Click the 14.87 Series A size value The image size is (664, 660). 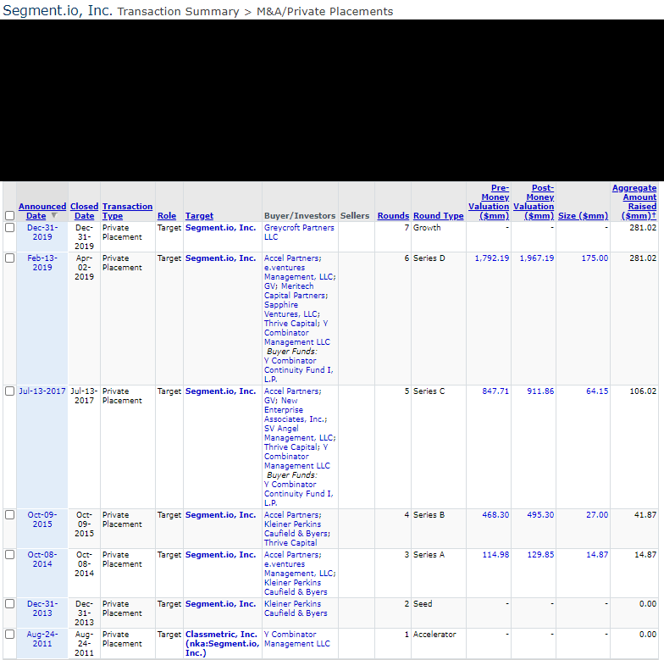(x=597, y=554)
